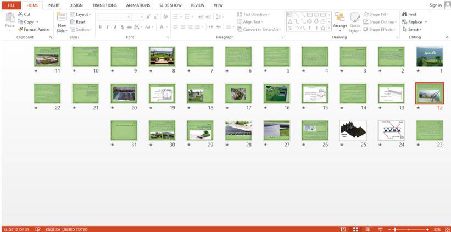Open the Select menu in Editing

(412, 29)
